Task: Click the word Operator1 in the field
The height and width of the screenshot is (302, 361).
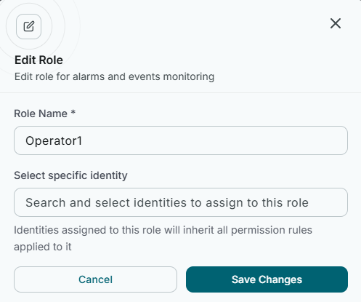Action: click(54, 141)
